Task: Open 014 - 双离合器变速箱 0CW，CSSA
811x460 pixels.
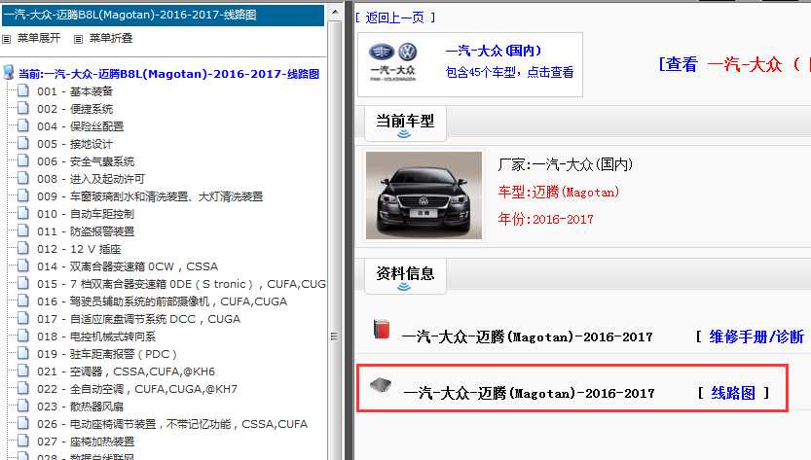Action: (128, 266)
